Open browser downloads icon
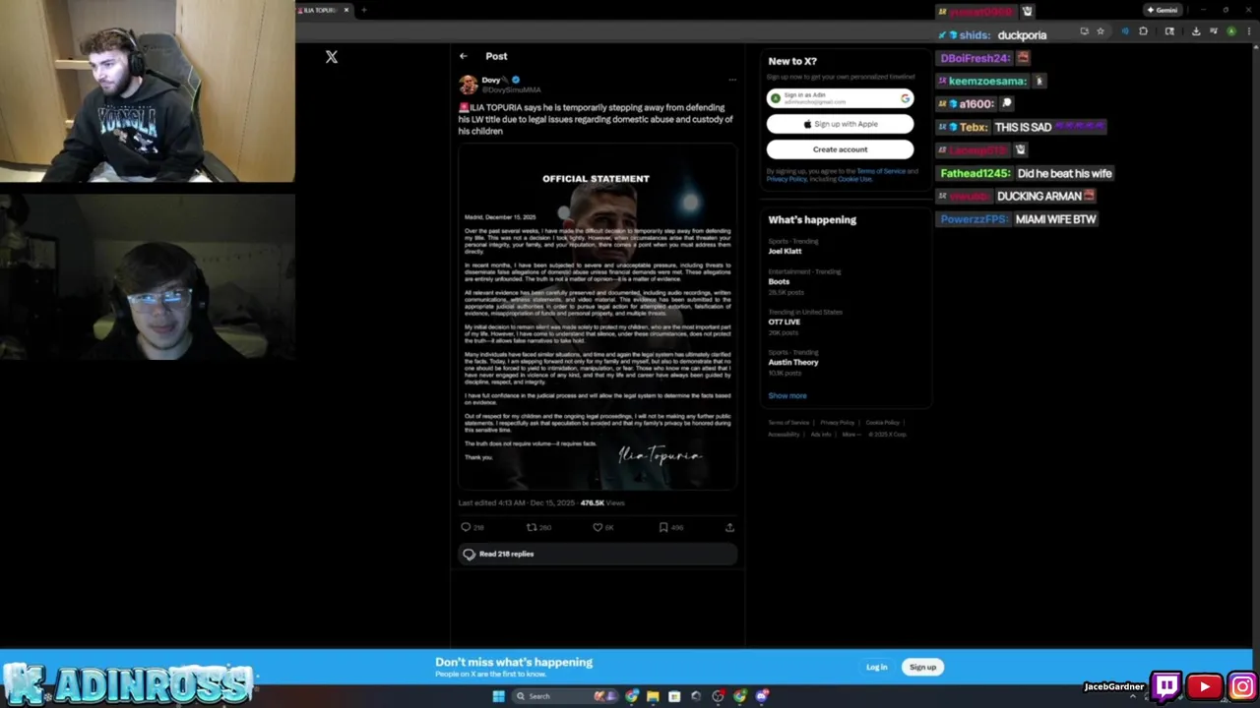The height and width of the screenshot is (708, 1260). coord(1195,31)
